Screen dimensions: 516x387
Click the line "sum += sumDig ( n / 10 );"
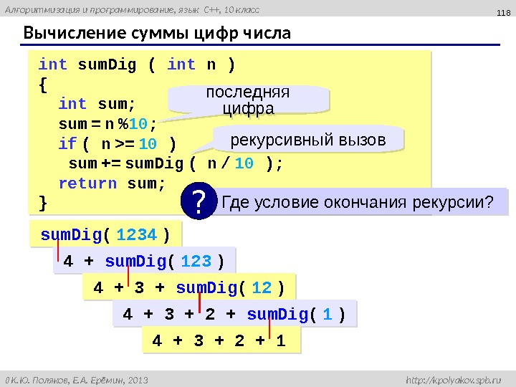click(x=176, y=163)
